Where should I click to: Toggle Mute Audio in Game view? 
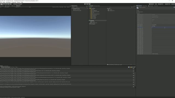coord(61,7)
